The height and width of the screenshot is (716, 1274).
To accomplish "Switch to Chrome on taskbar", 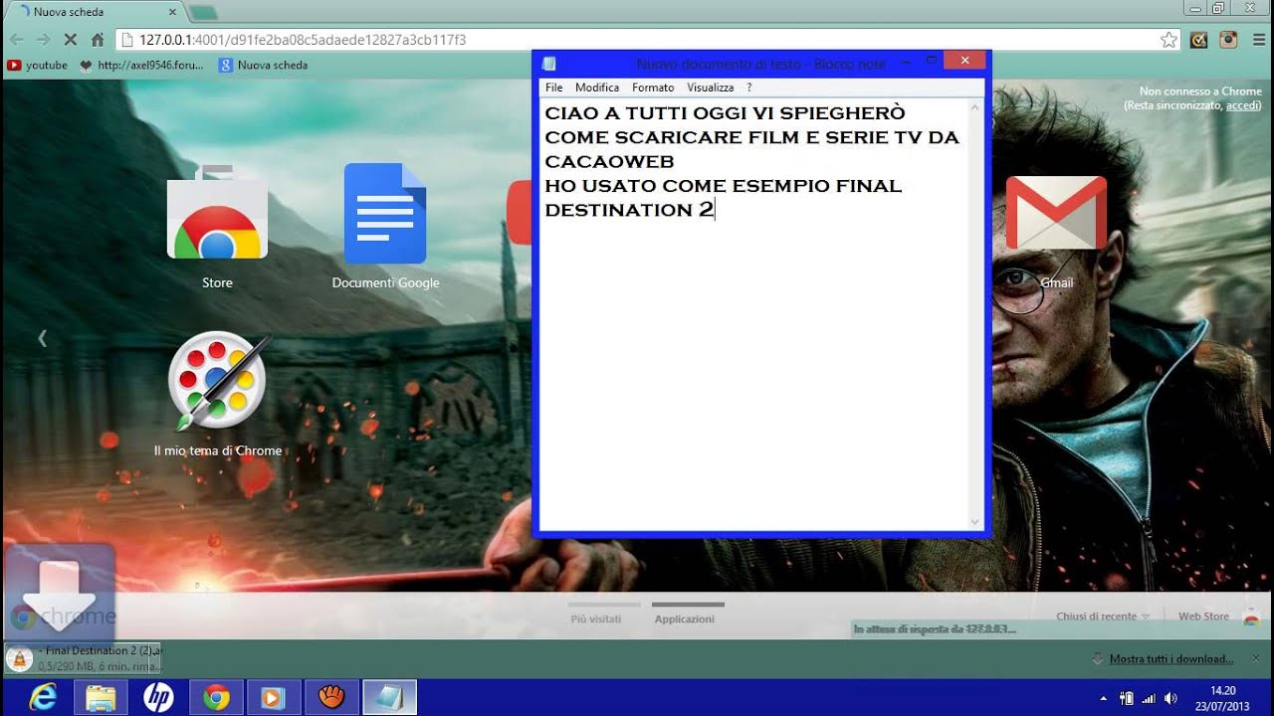I will point(216,697).
